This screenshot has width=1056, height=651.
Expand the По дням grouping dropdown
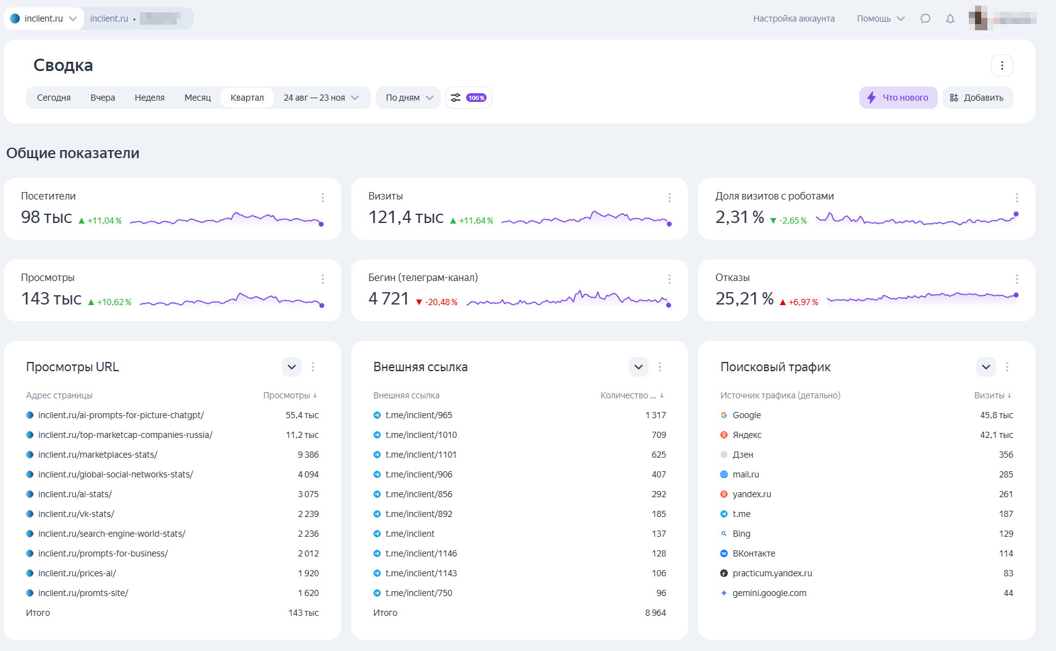coord(409,98)
